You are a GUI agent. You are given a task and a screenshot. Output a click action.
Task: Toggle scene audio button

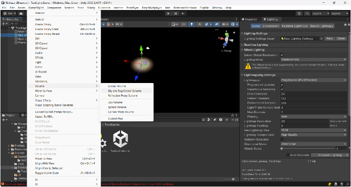(200, 24)
